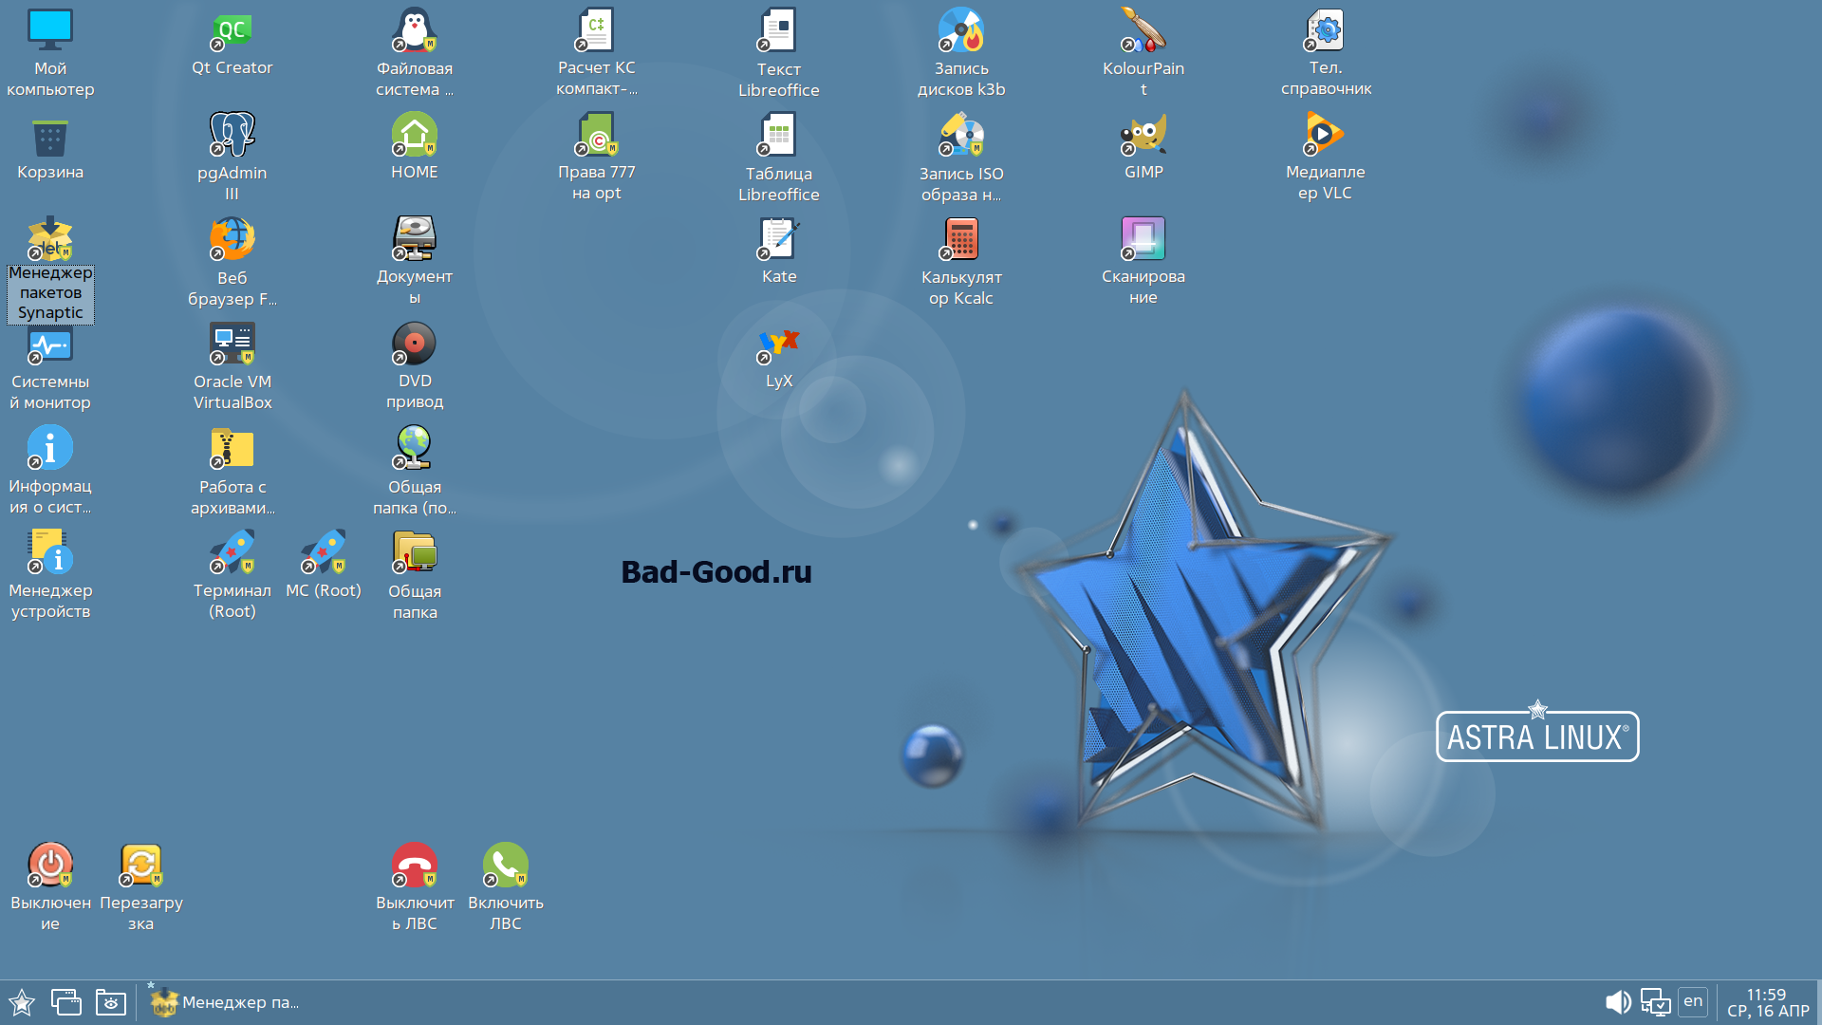Launch Oracle VM VirtualBox icon
This screenshot has height=1025, width=1822.
tap(232, 344)
